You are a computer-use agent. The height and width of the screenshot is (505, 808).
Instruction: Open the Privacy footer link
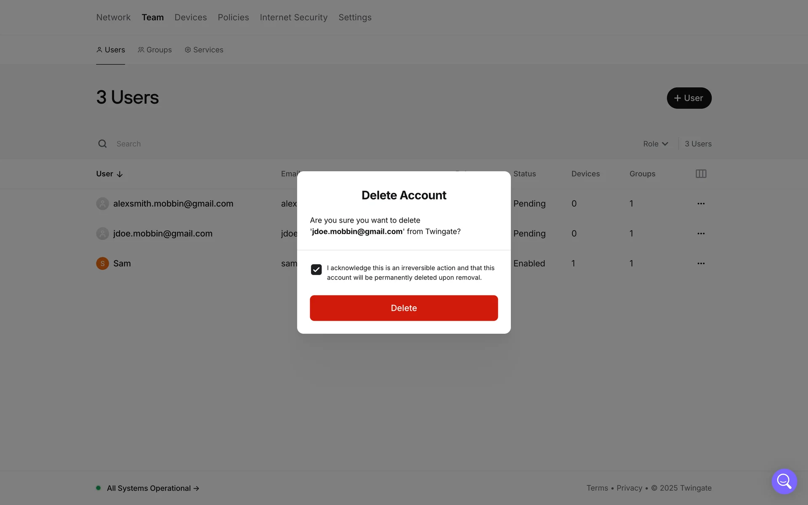pos(629,488)
